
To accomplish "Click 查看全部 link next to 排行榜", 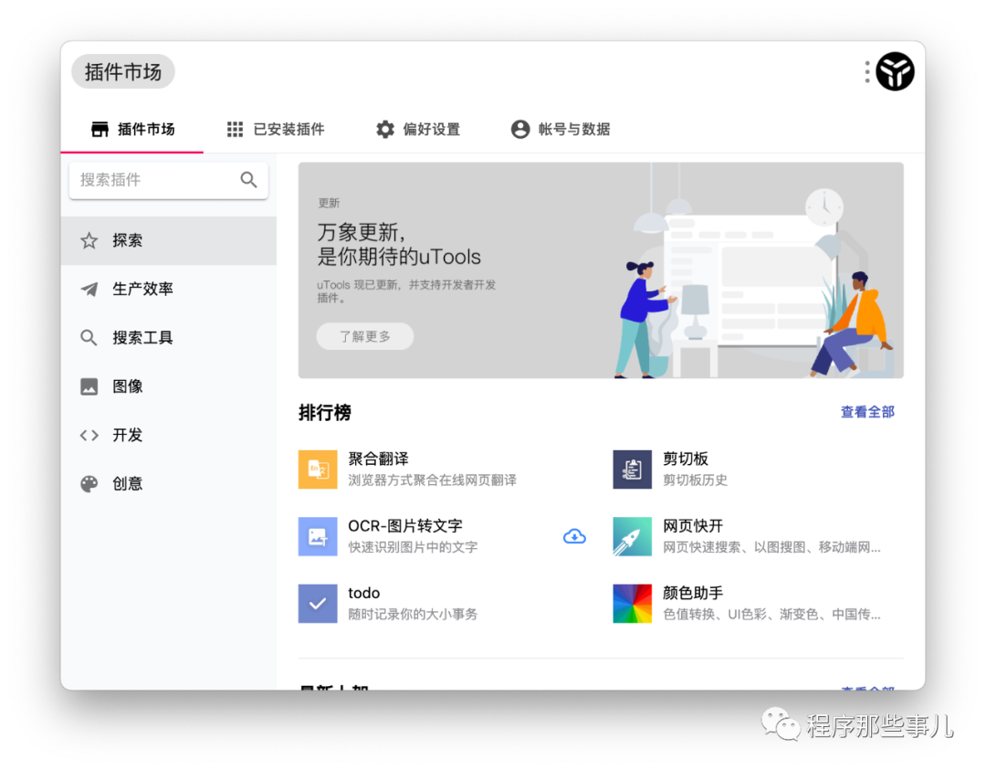I will [x=867, y=412].
